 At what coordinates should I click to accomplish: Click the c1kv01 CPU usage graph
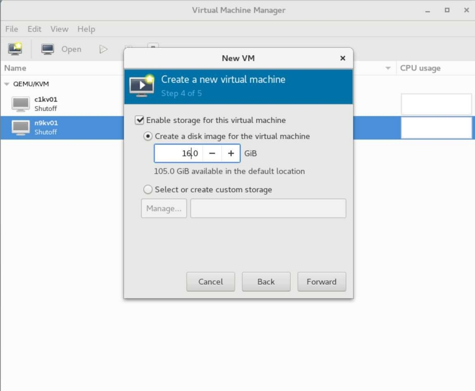coord(436,104)
